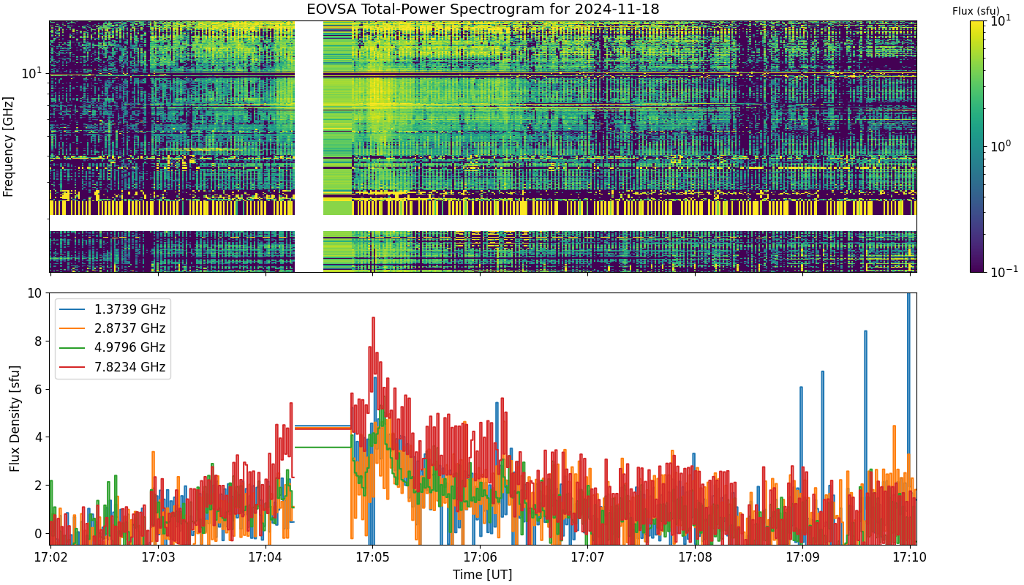The image size is (1024, 585).
Task: Click the 17:07 time tick label
Action: click(587, 558)
